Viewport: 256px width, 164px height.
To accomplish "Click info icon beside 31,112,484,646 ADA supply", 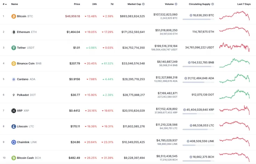I will 186,78.
